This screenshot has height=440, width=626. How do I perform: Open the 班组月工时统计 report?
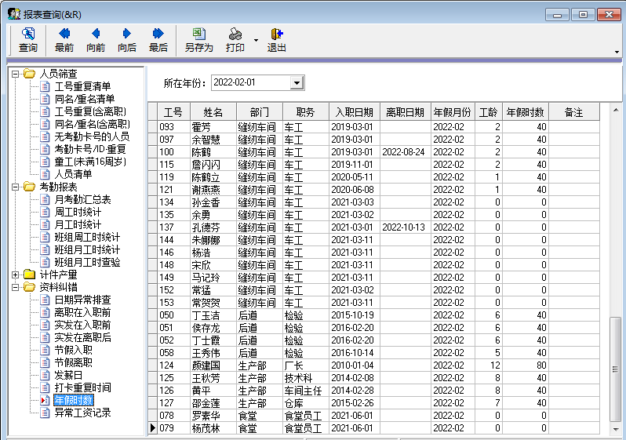point(87,249)
